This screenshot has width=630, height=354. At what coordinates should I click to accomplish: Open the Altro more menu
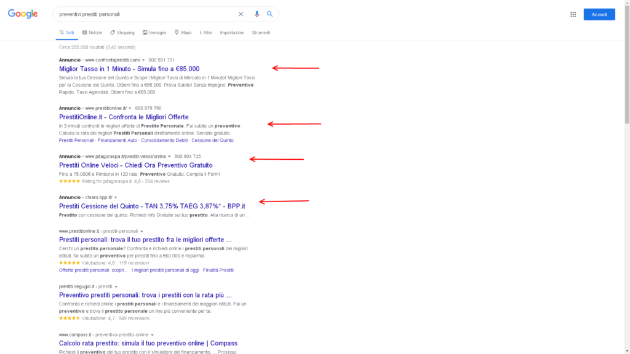point(206,33)
